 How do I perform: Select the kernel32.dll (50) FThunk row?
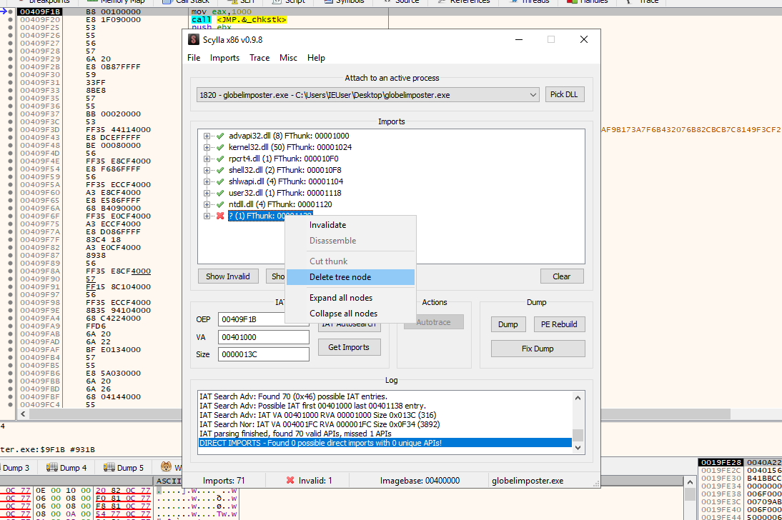(289, 147)
